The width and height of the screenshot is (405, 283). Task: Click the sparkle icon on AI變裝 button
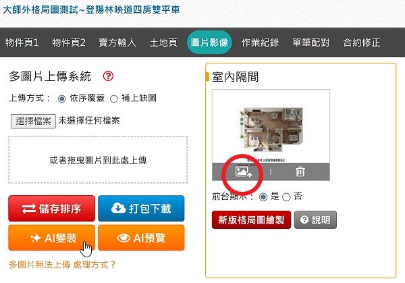click(35, 238)
